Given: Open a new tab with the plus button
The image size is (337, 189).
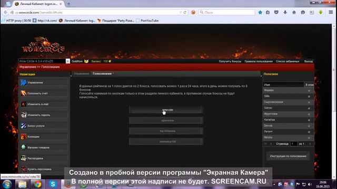Looking at the screenshot, I should coord(69,4).
